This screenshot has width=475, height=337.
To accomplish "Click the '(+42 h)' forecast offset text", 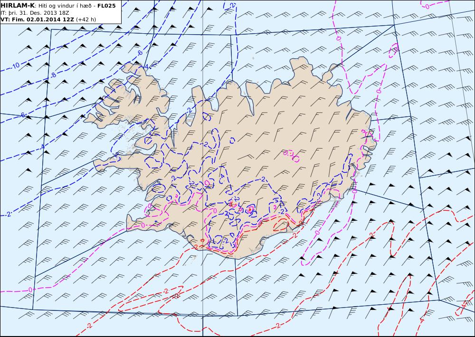I will pos(85,19).
